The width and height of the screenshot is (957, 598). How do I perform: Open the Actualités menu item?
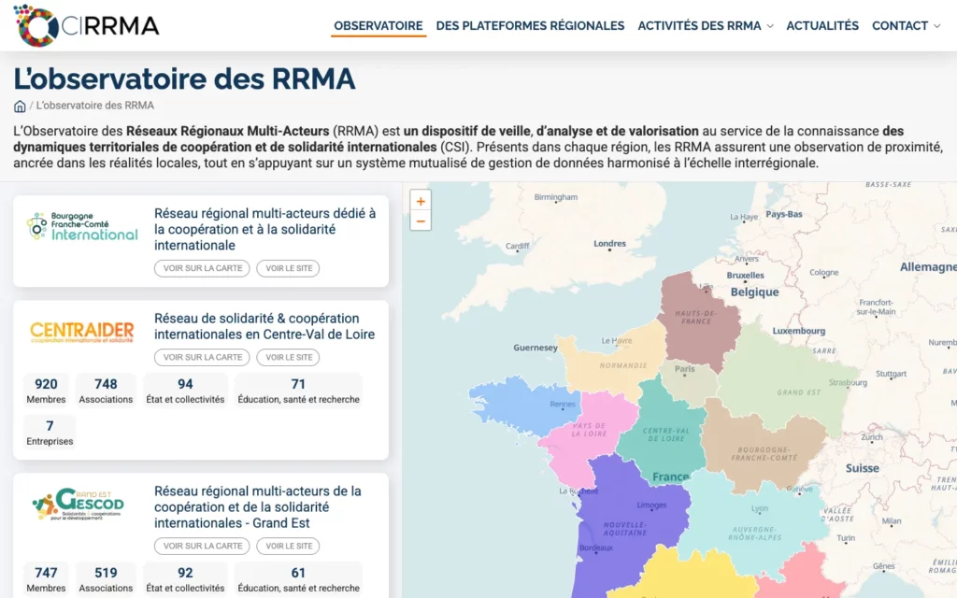pos(822,25)
